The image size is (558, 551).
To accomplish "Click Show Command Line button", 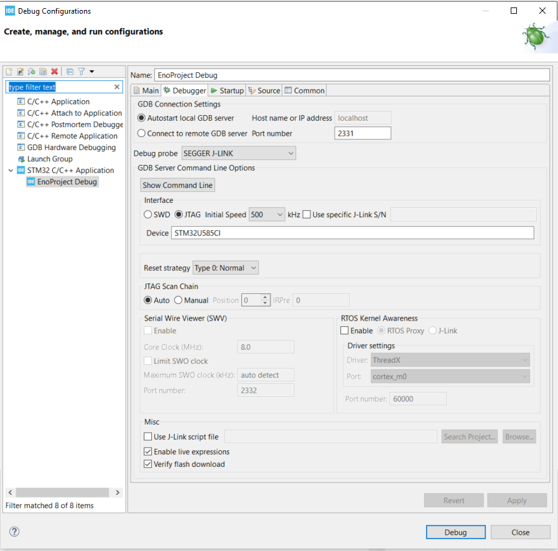I will click(177, 185).
